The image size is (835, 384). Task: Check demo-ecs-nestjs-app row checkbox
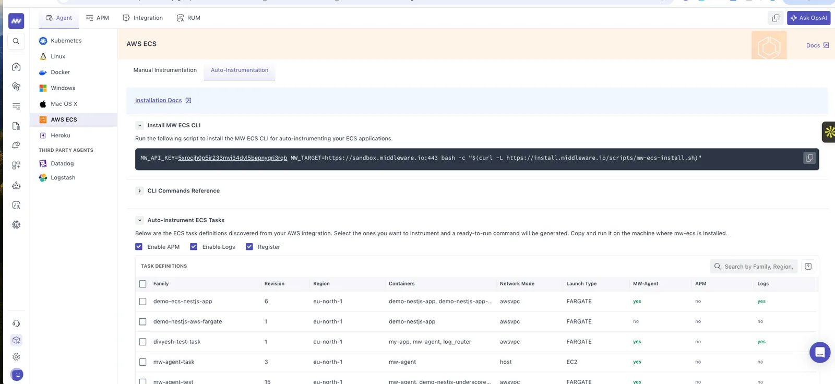pos(142,302)
